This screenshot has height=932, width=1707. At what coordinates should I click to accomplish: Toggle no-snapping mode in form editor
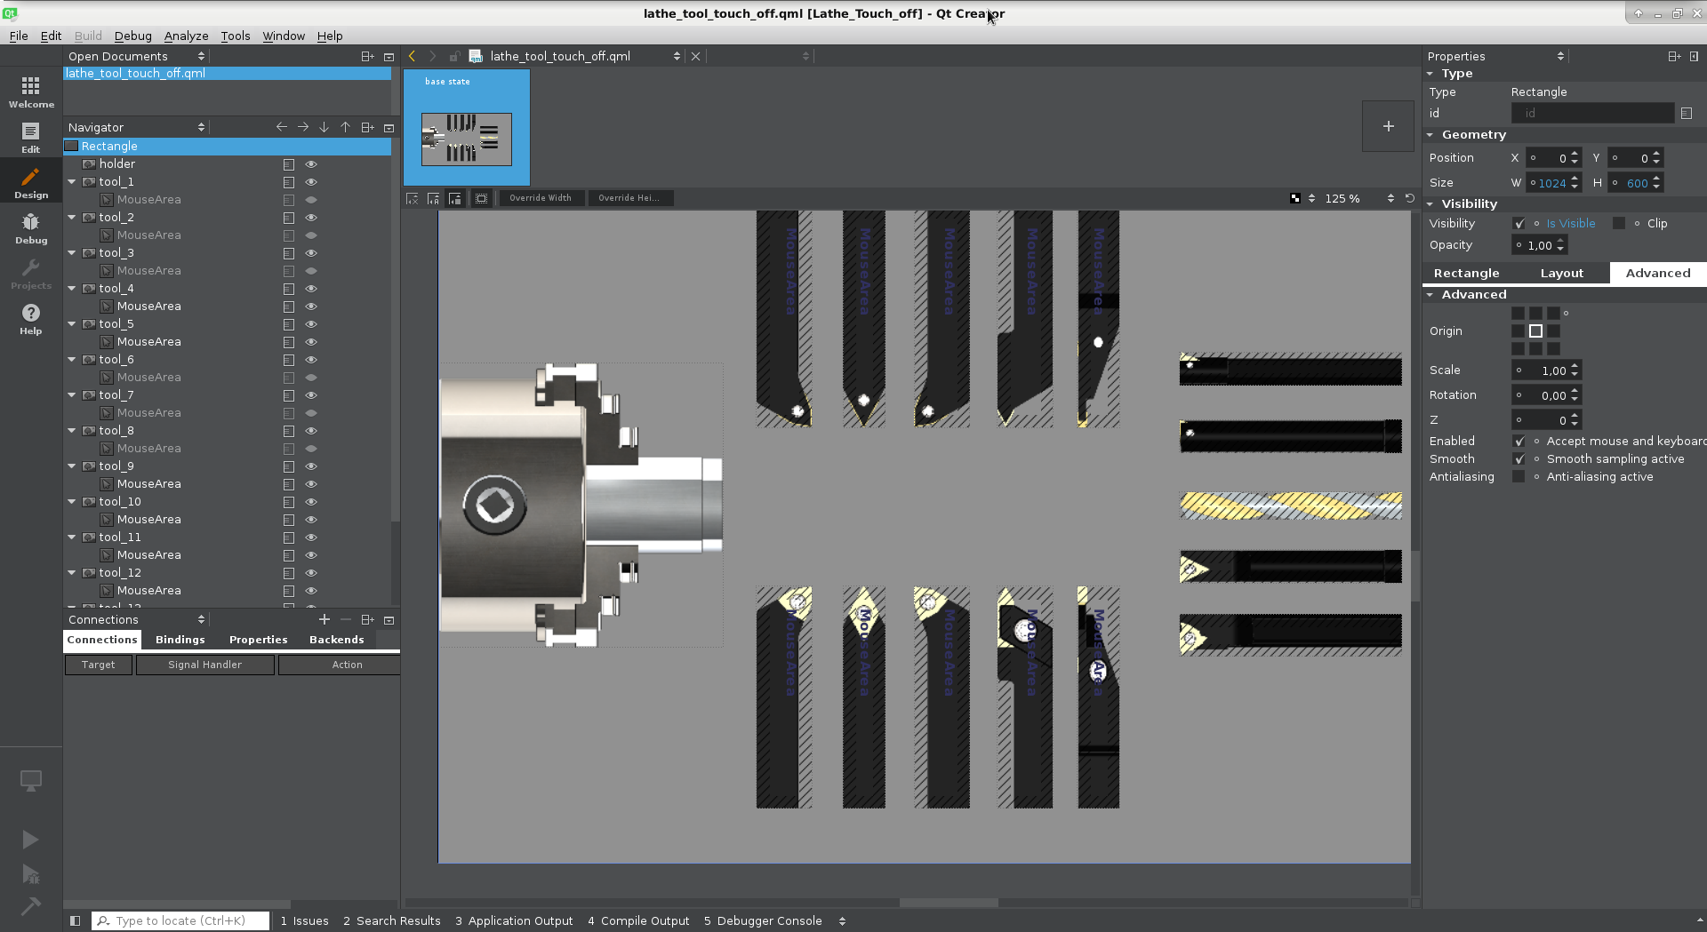[412, 198]
